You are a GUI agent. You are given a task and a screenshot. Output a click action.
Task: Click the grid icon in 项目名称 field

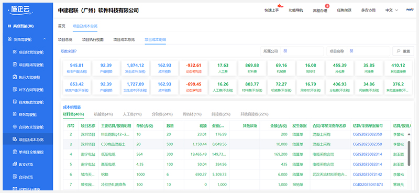(x=351, y=51)
